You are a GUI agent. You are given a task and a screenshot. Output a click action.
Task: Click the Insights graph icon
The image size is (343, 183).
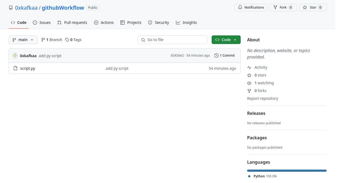coord(178,23)
